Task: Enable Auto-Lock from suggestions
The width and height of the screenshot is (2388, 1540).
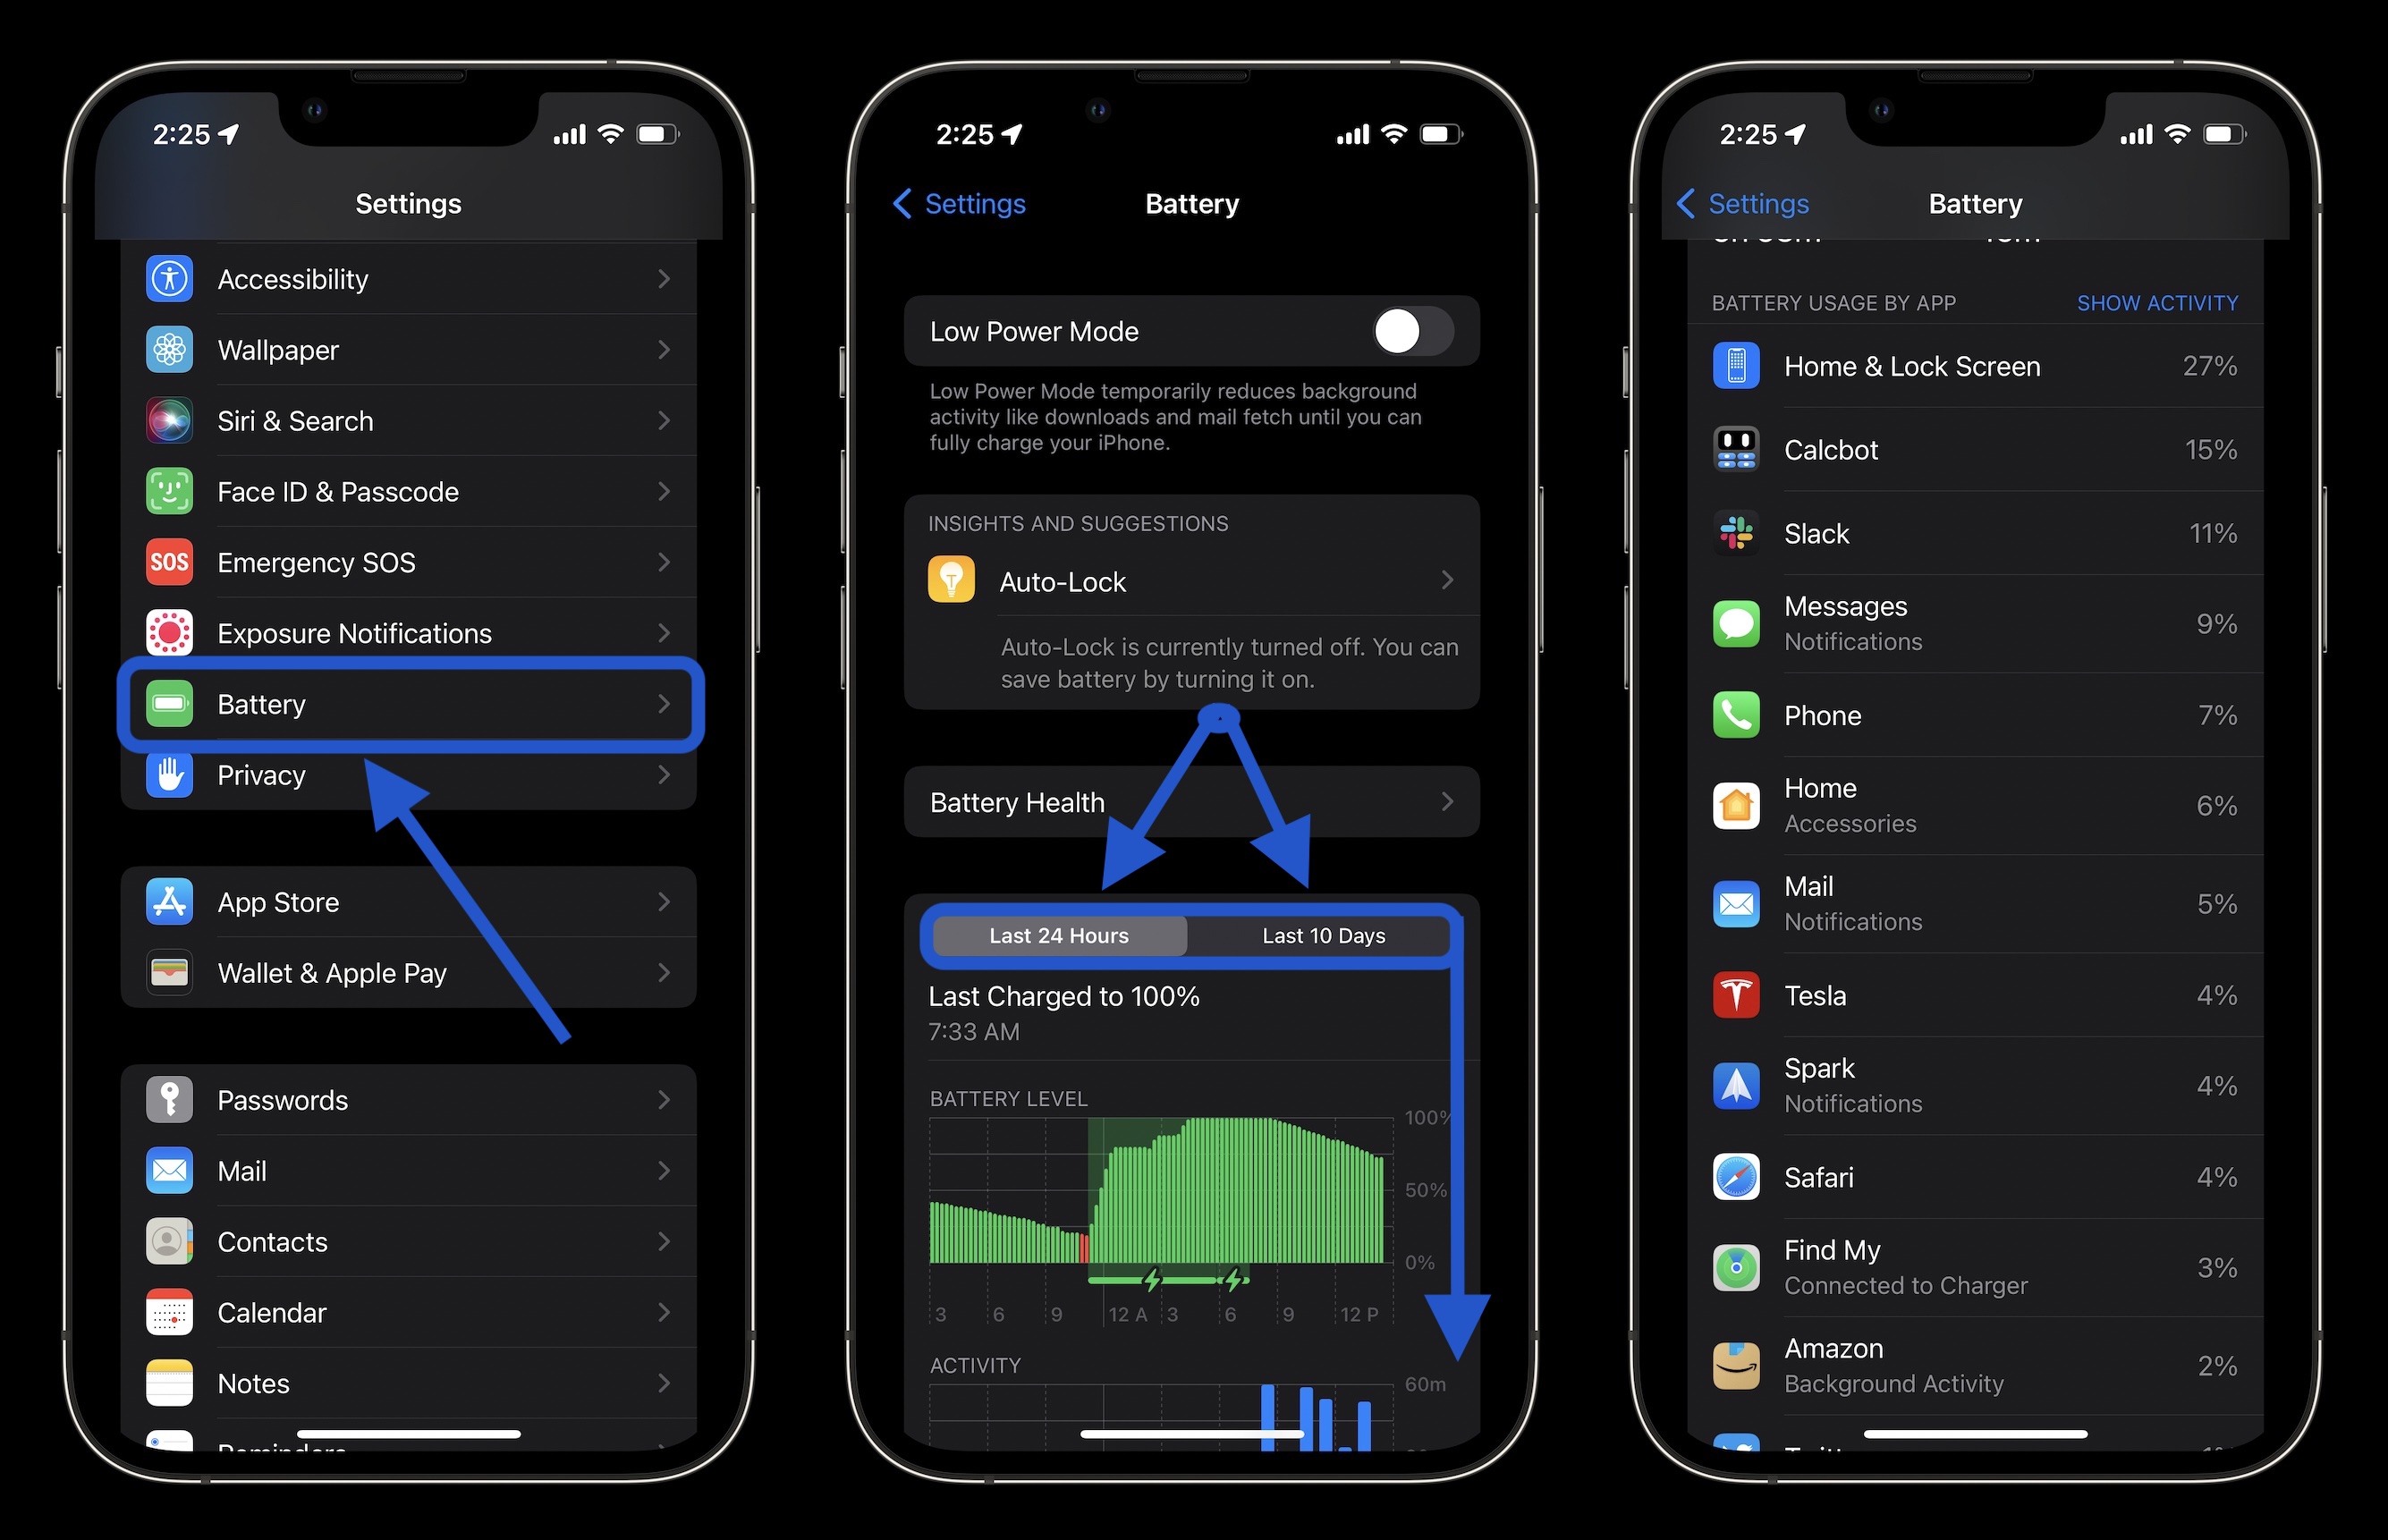Action: point(1192,580)
